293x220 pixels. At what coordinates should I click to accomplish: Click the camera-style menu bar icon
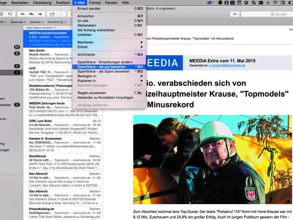[x=232, y=3]
